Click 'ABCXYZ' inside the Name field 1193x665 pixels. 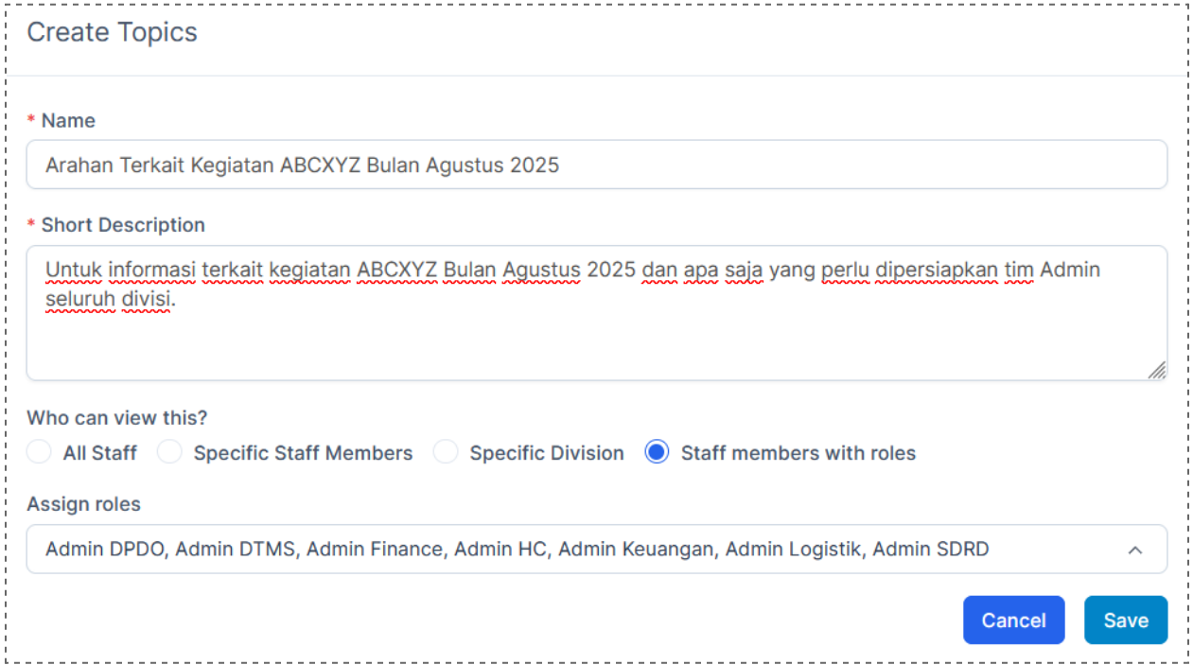[320, 166]
